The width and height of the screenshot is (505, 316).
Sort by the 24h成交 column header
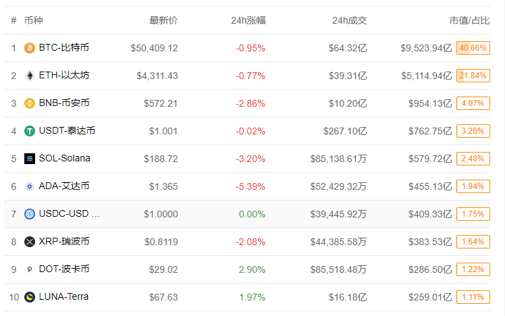pos(350,21)
